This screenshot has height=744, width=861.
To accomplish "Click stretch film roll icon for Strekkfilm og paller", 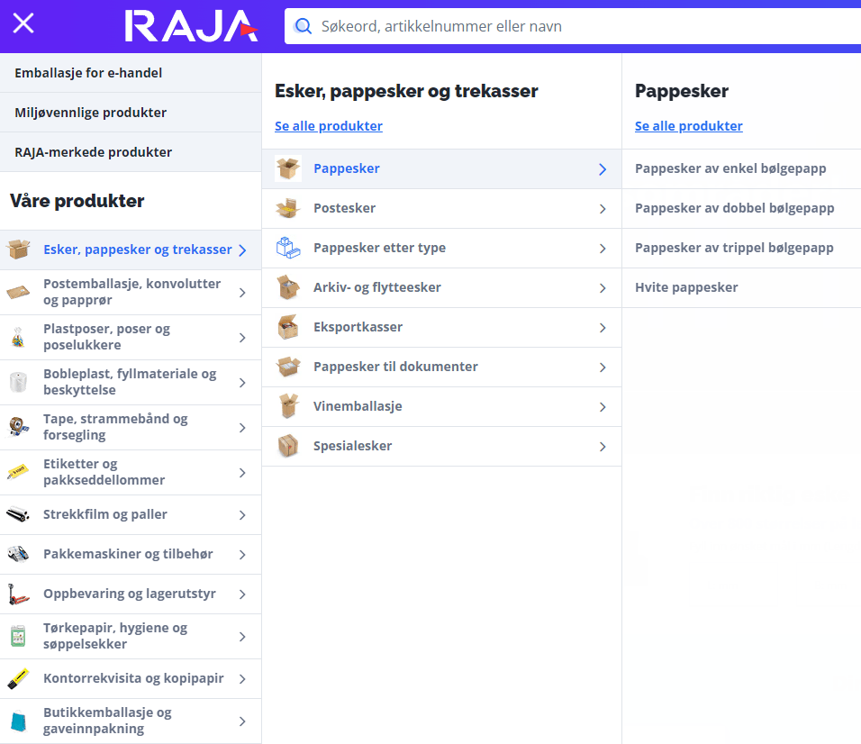I will pos(18,514).
